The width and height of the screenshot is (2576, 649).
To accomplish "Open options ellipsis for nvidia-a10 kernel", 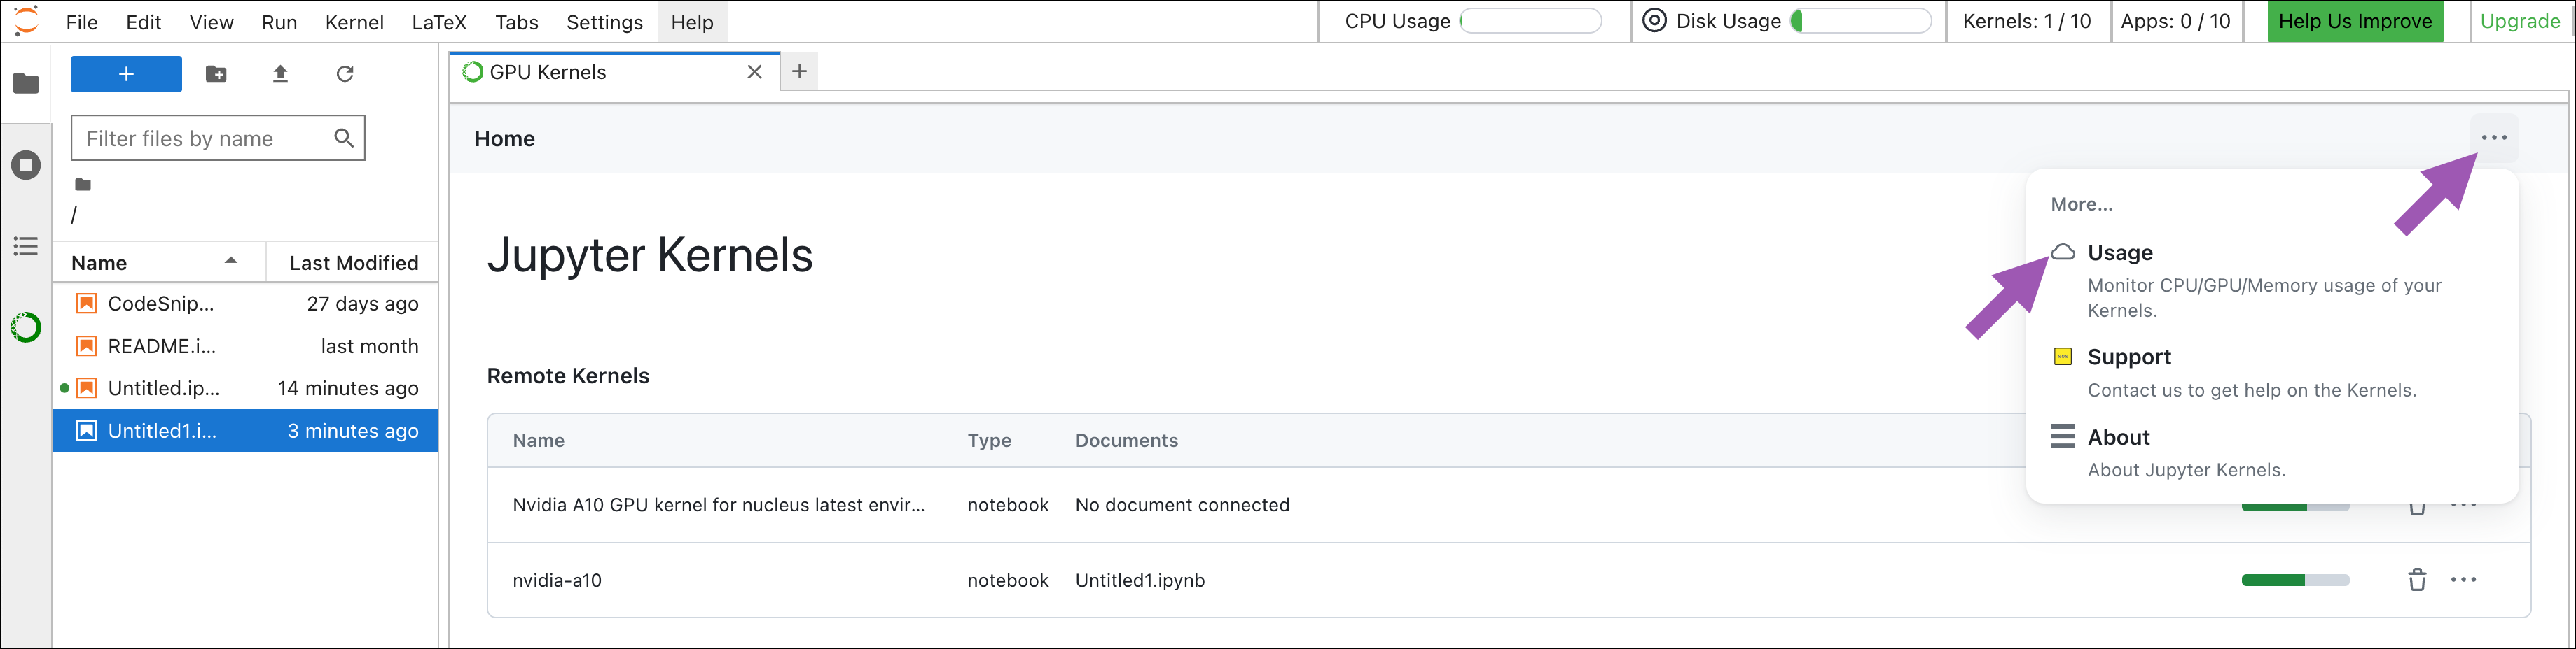I will click(2463, 580).
